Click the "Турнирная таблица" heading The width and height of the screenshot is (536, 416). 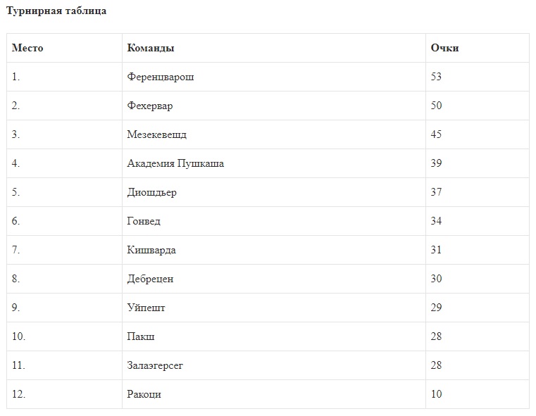(x=56, y=11)
